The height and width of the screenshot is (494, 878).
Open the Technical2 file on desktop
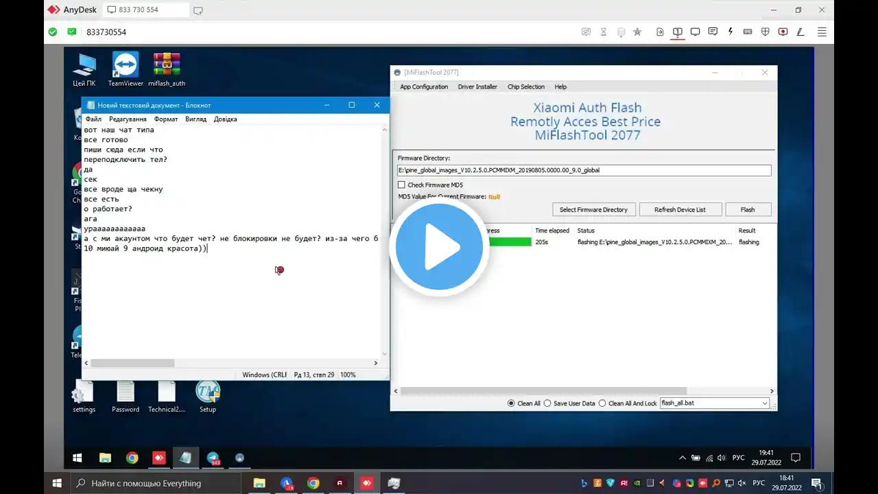[167, 397]
